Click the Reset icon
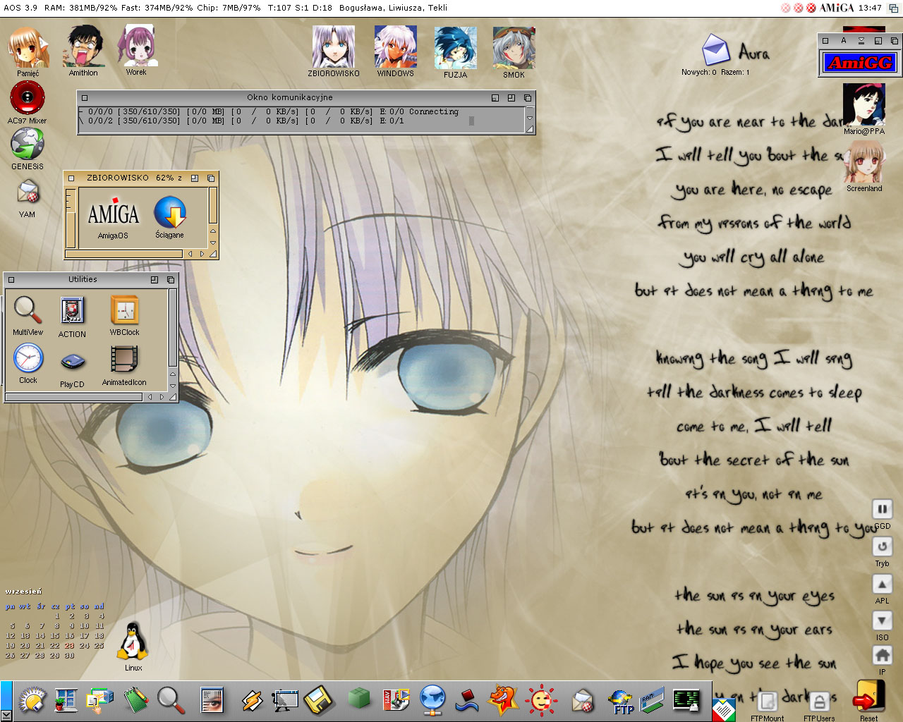The width and height of the screenshot is (903, 722). pyautogui.click(x=868, y=697)
